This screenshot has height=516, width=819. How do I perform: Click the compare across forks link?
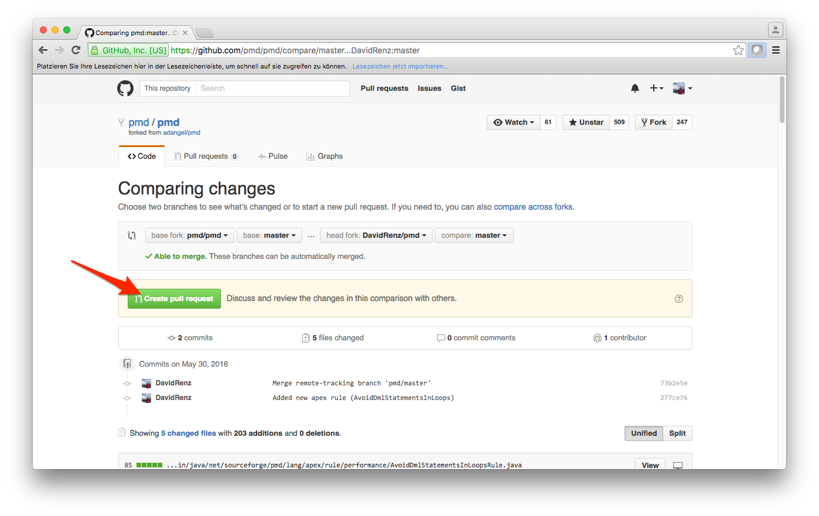coord(533,207)
